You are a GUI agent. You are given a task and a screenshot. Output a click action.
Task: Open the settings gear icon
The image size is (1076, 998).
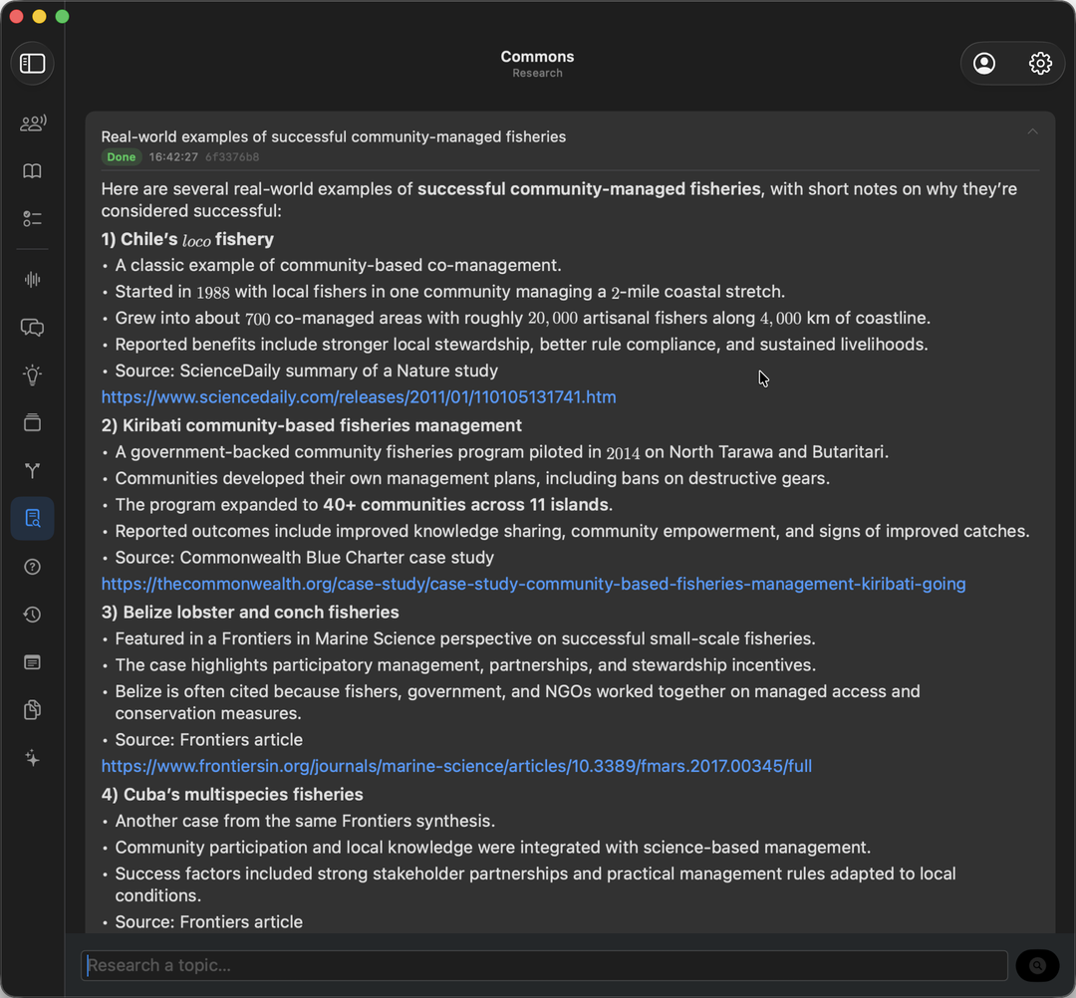pyautogui.click(x=1039, y=64)
